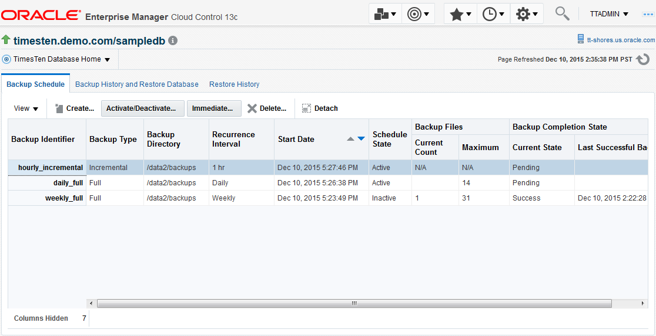This screenshot has width=656, height=336.
Task: Open the History clock menu
Action: click(493, 14)
